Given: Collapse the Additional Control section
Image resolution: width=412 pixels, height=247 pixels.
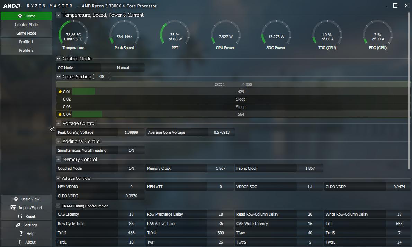Looking at the screenshot, I should (59, 141).
